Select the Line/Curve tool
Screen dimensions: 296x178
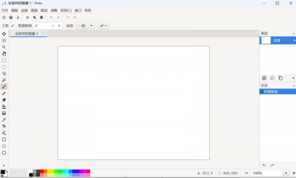(4, 133)
